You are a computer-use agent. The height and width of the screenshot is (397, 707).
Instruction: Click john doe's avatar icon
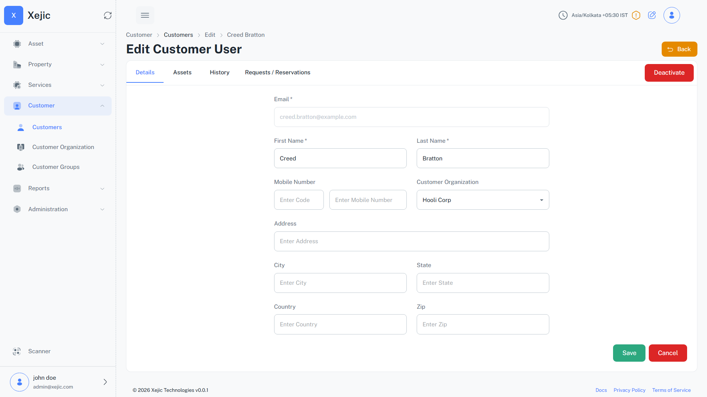click(20, 382)
